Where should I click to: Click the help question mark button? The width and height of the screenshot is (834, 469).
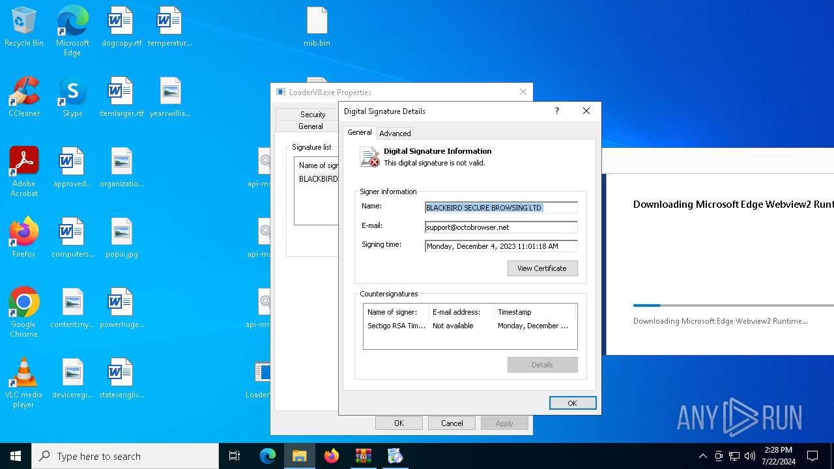556,111
